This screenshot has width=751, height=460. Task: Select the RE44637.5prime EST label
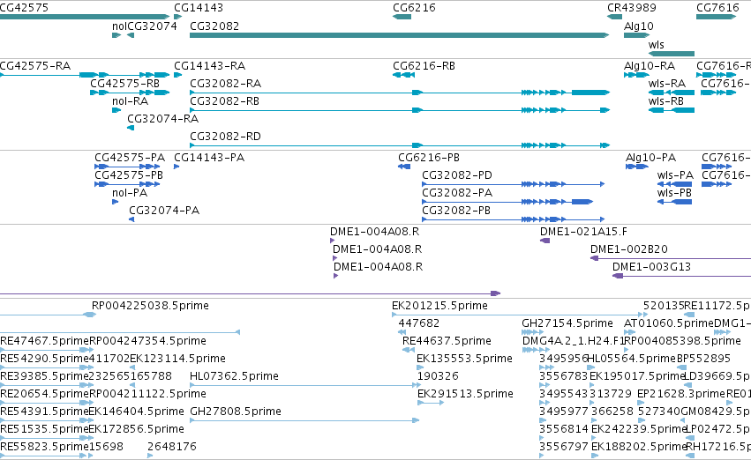(x=447, y=341)
